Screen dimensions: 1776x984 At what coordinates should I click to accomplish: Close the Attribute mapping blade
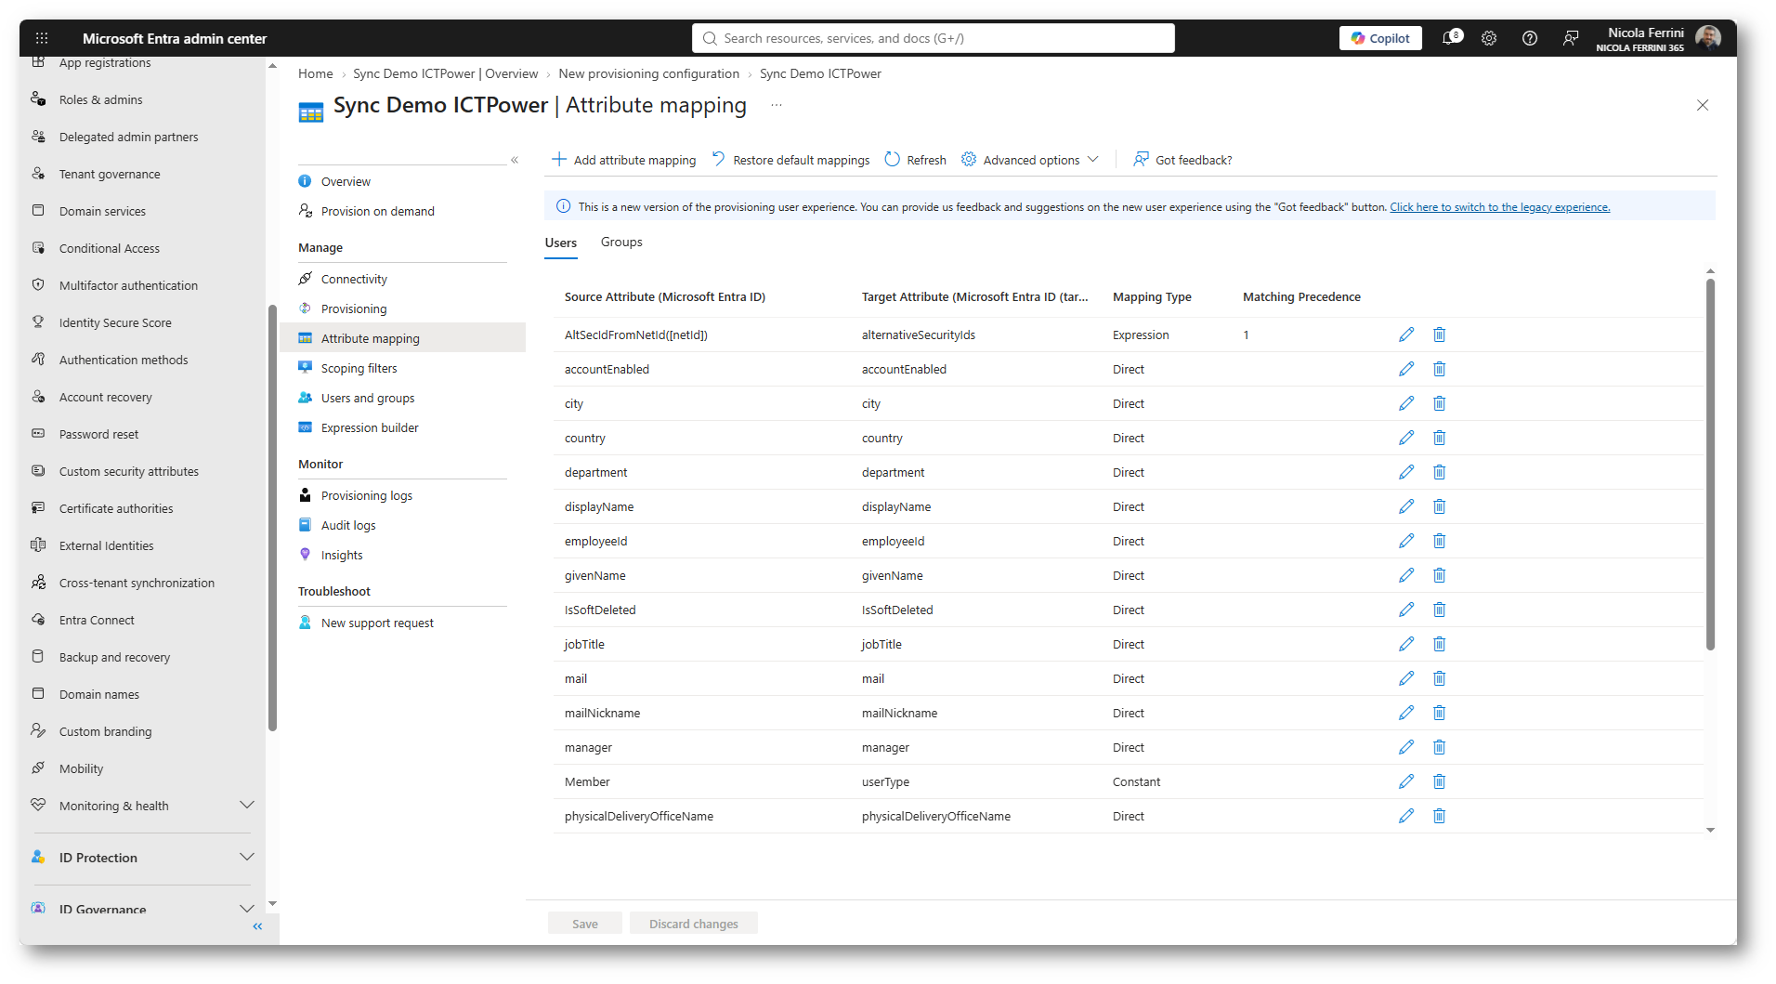[x=1703, y=105]
